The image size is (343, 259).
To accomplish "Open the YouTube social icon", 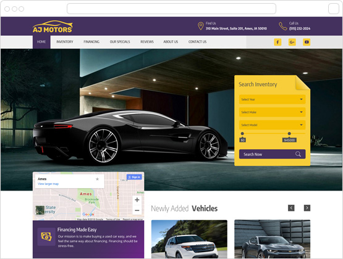I will pyautogui.click(x=307, y=42).
